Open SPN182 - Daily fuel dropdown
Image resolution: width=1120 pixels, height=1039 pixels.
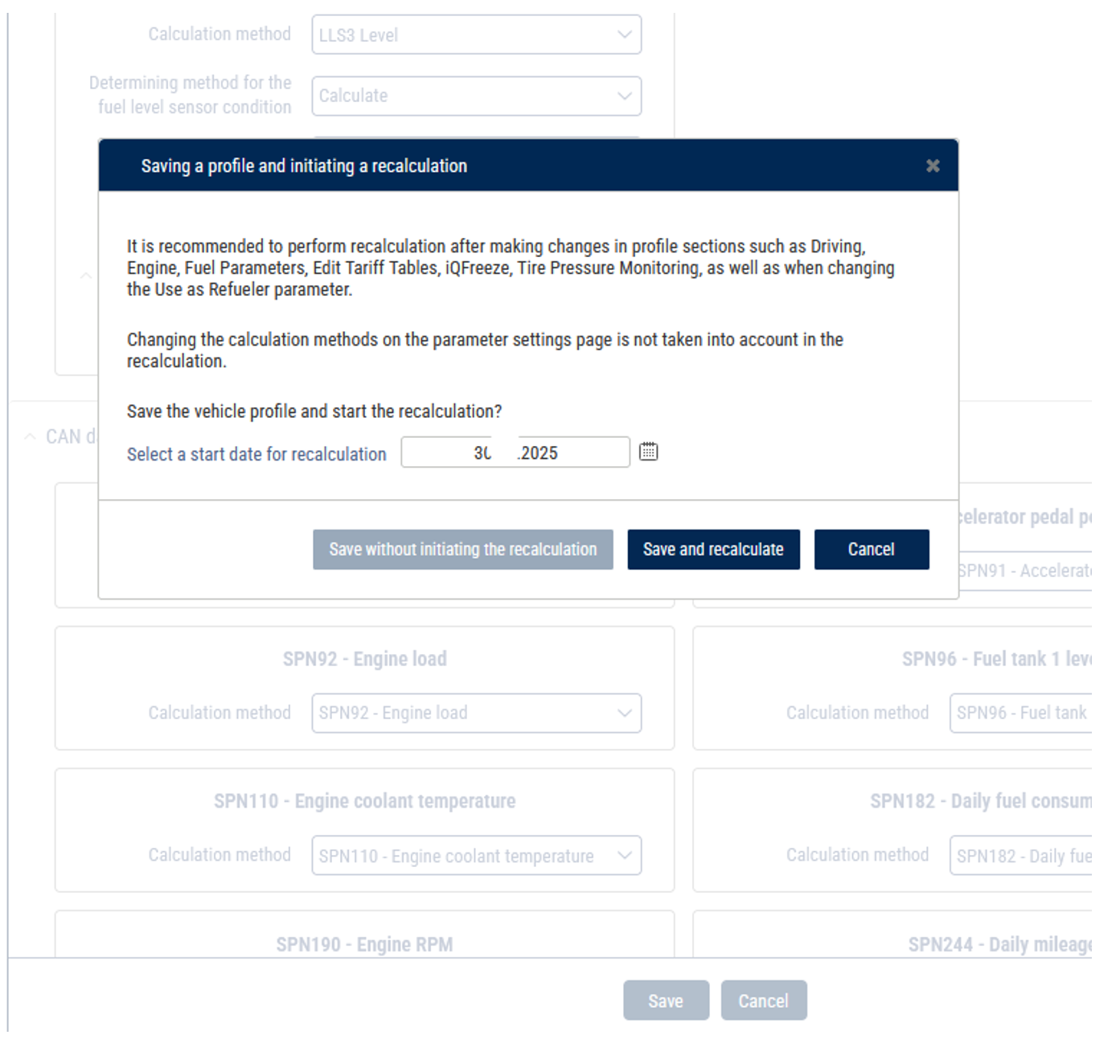[1021, 856]
